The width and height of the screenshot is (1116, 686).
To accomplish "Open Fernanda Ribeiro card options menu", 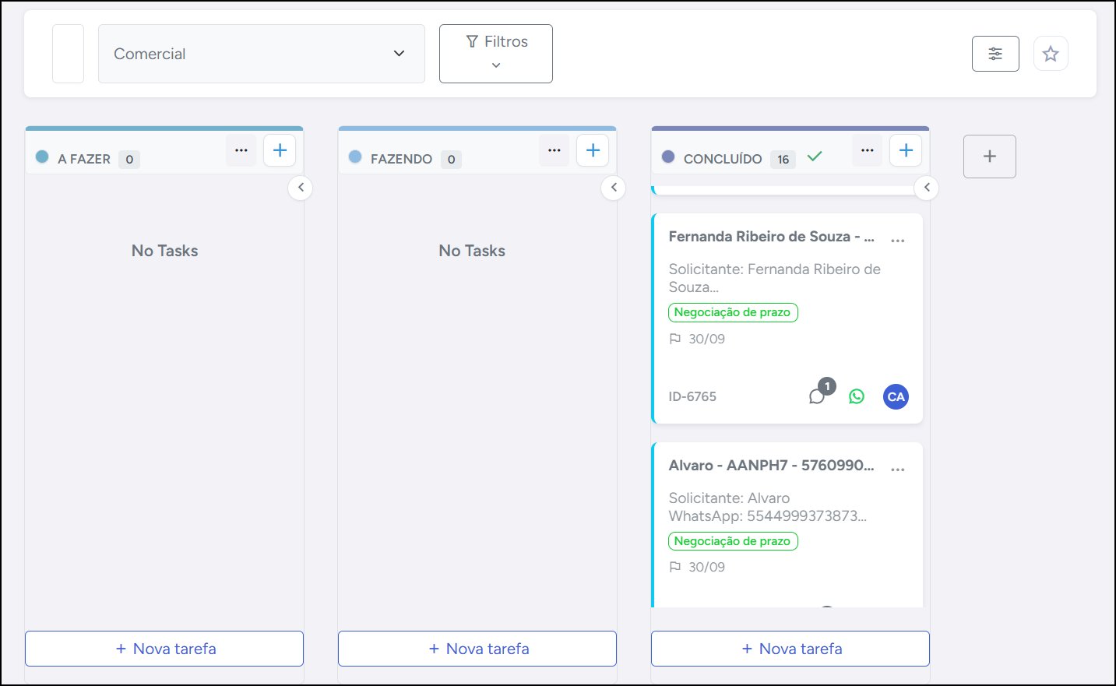I will pyautogui.click(x=898, y=241).
